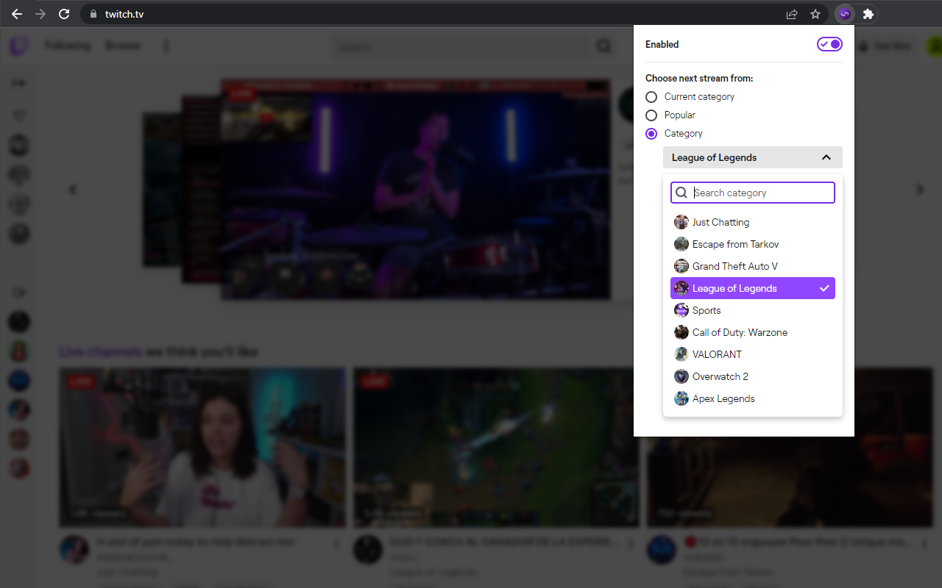The width and height of the screenshot is (942, 588).
Task: Open the Live channels heading link
Action: coord(101,352)
